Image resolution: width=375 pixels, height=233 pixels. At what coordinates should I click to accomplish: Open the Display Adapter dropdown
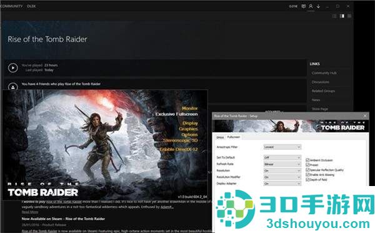(x=282, y=184)
